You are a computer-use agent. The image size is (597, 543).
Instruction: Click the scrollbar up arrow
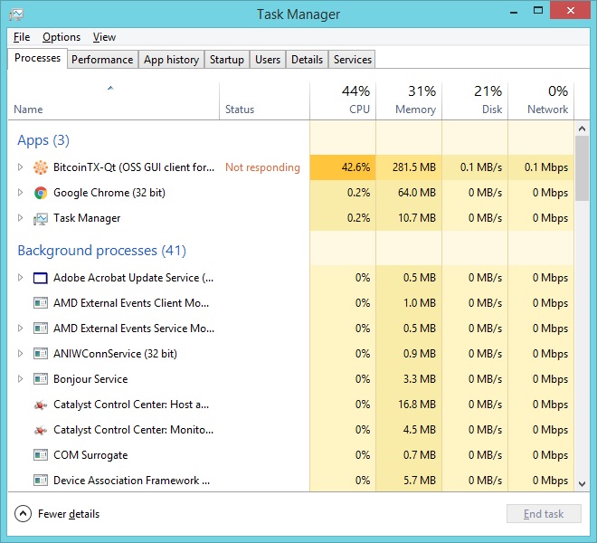[582, 129]
